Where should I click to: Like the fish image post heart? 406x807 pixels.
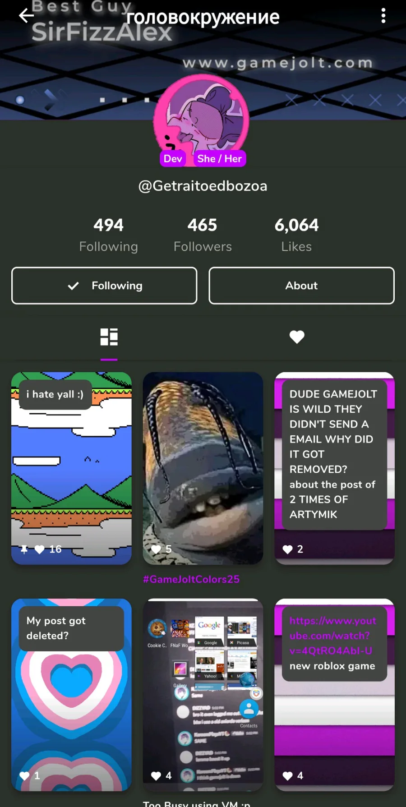click(156, 549)
